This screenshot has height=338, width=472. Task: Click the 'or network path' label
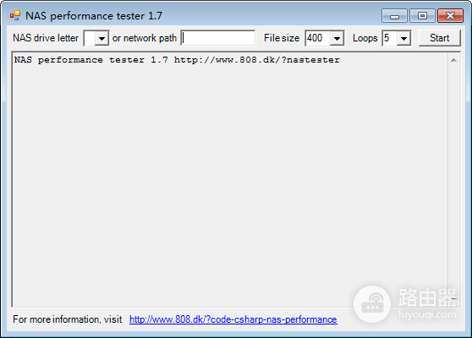click(x=145, y=38)
